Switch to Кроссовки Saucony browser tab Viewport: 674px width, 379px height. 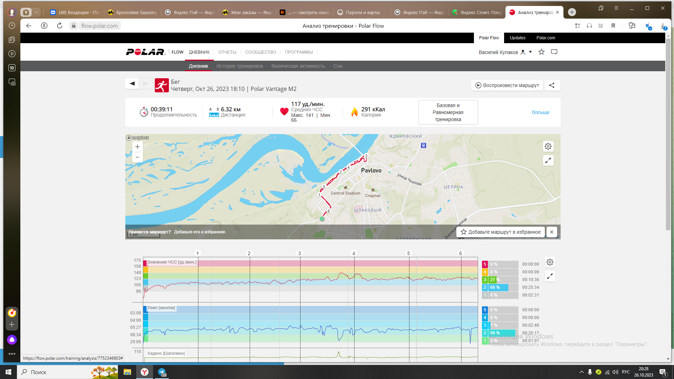[x=133, y=12]
